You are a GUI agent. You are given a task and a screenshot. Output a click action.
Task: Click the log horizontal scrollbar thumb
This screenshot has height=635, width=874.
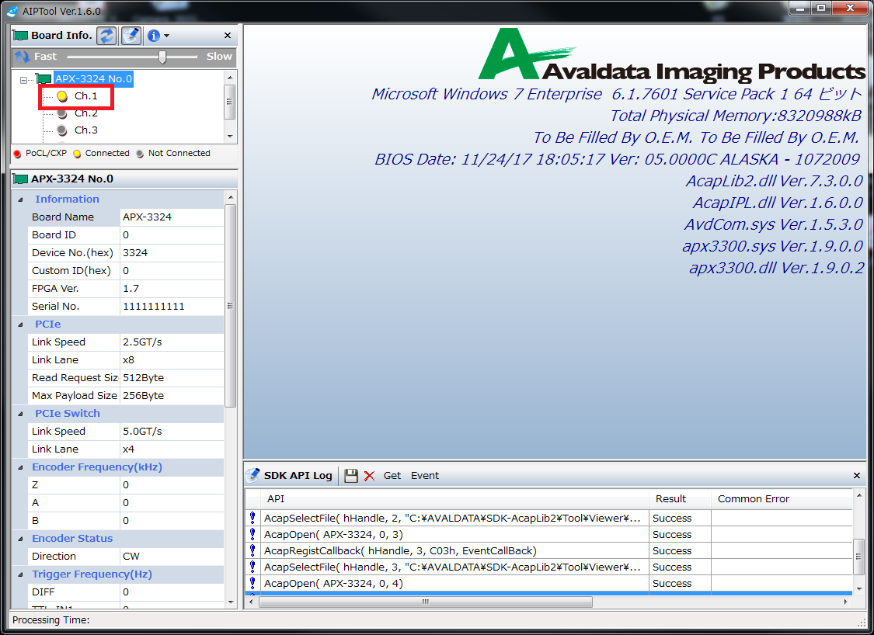pyautogui.click(x=426, y=602)
